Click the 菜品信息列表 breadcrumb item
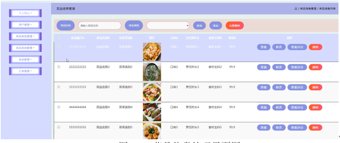The image size is (340, 143). [x=327, y=9]
